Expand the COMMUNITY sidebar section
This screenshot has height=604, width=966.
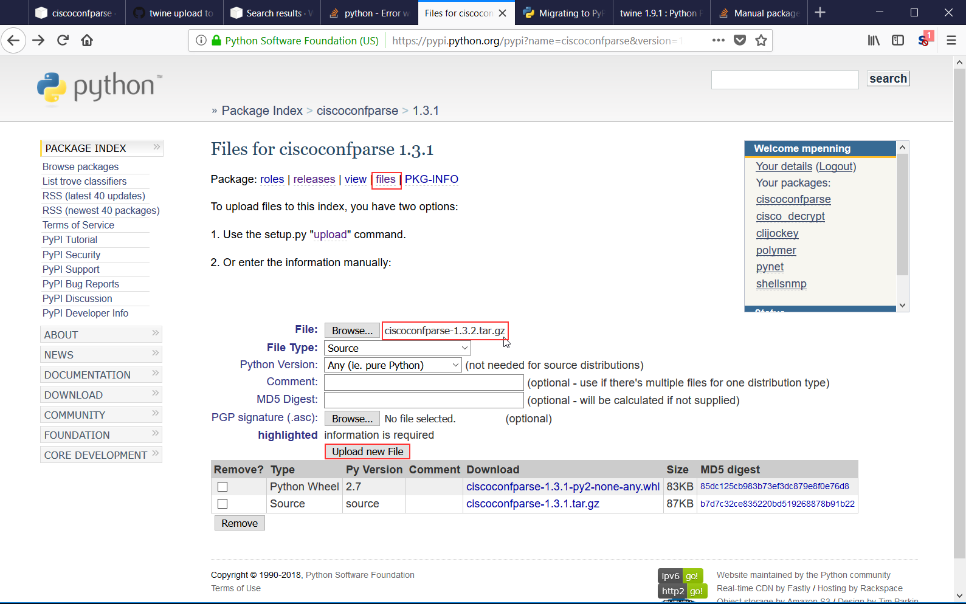point(101,415)
